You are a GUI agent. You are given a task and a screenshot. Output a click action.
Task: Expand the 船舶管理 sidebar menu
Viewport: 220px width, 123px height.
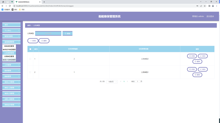click(x=11, y=76)
